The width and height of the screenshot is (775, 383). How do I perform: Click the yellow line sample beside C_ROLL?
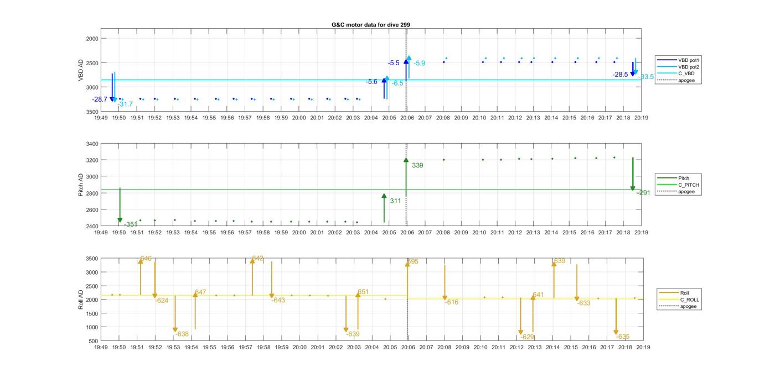[668, 300]
